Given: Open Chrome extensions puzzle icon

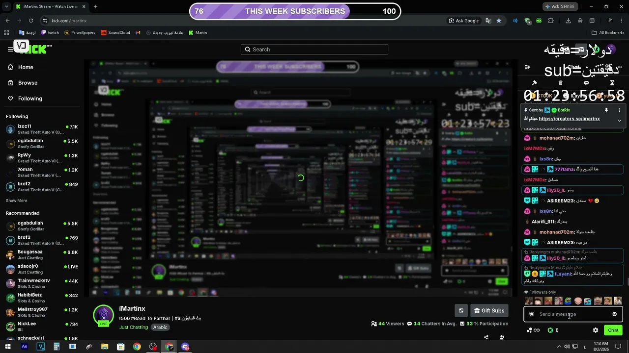Looking at the screenshot, I should coord(551,21).
